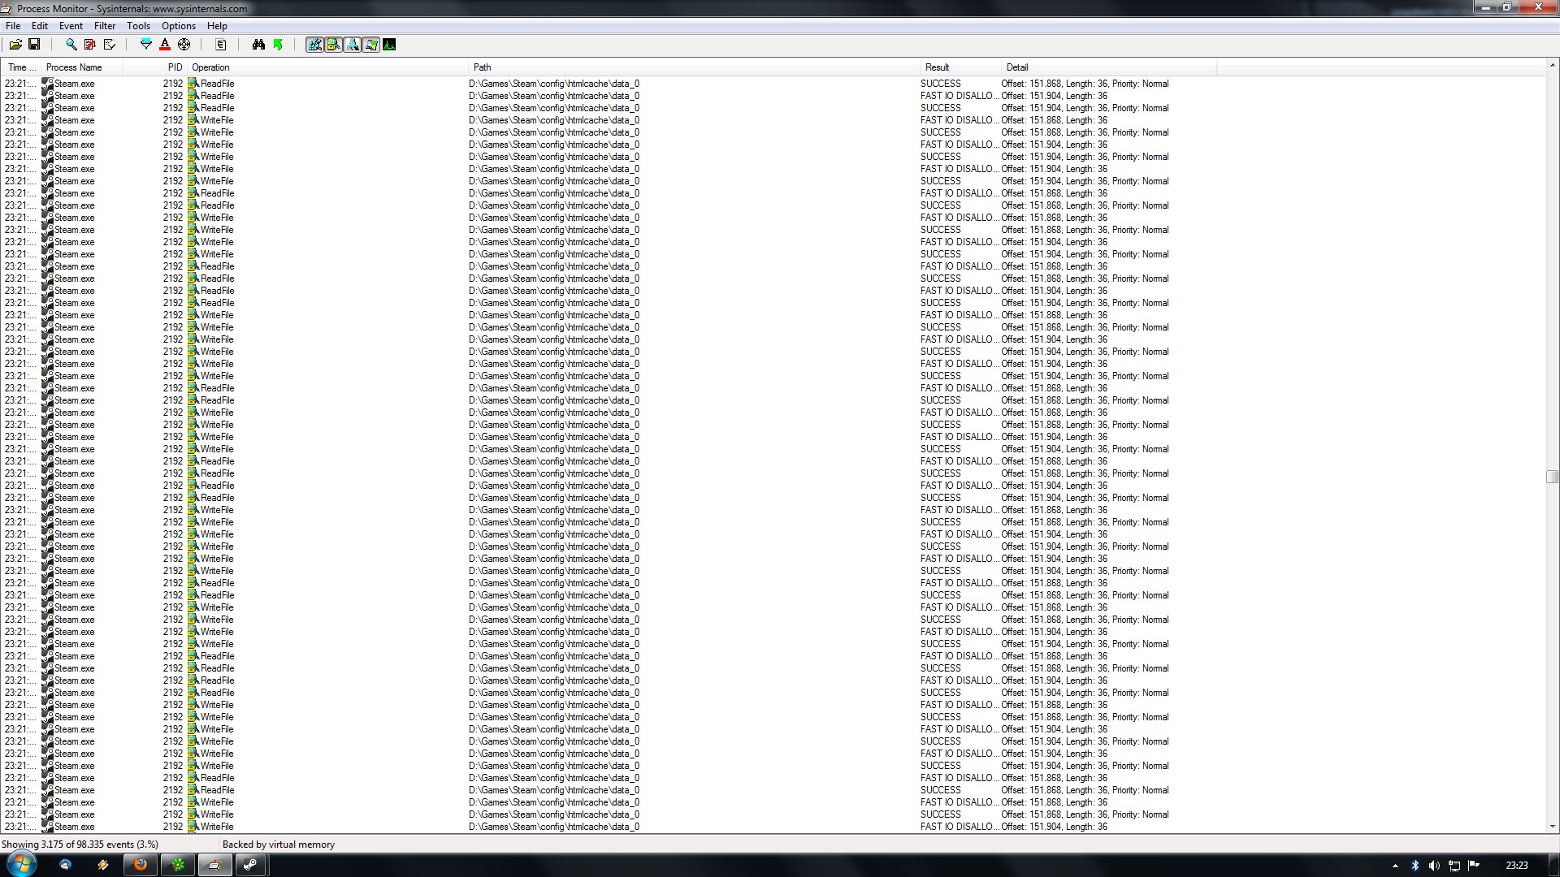Click the 'Backed by virtual memory' status text

click(x=279, y=845)
